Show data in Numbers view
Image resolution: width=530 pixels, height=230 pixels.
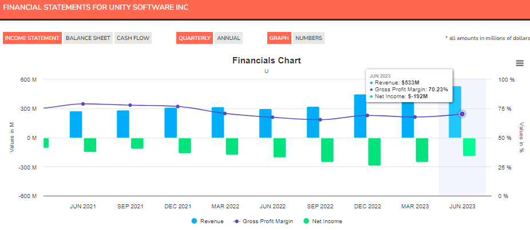[x=308, y=38]
